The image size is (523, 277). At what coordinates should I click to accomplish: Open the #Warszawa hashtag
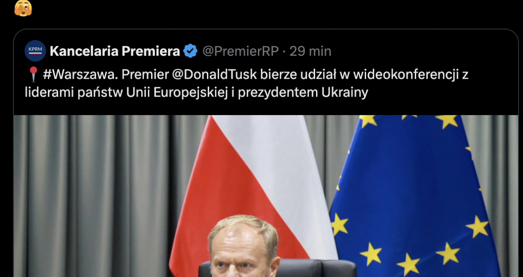tap(80, 75)
